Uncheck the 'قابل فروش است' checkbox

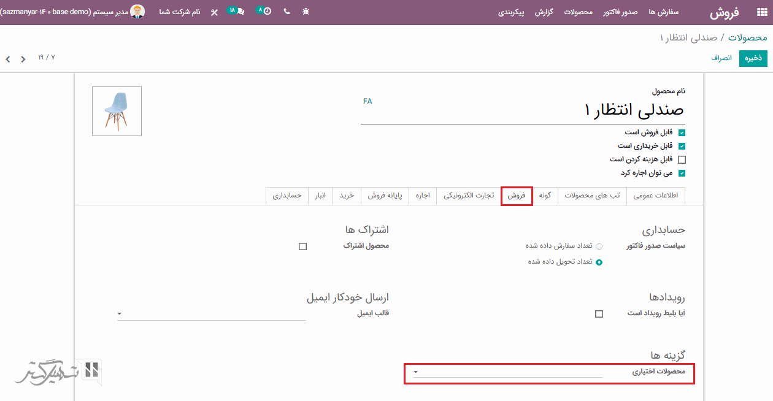(x=682, y=132)
